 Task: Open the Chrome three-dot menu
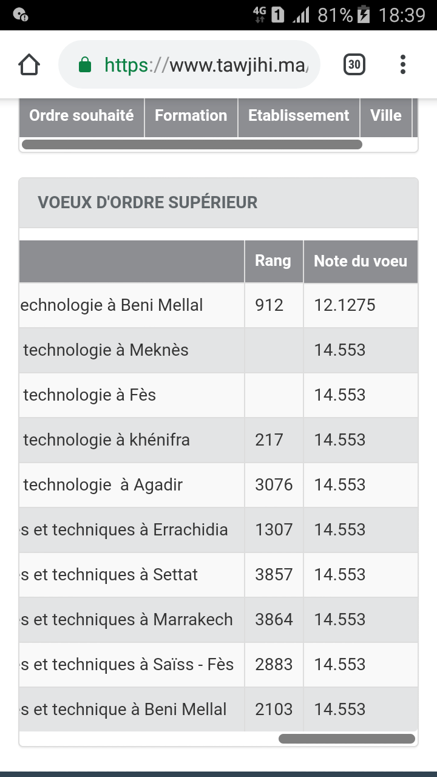point(403,64)
